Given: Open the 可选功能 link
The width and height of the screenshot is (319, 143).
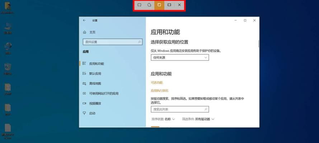Looking at the screenshot, I should (x=157, y=83).
